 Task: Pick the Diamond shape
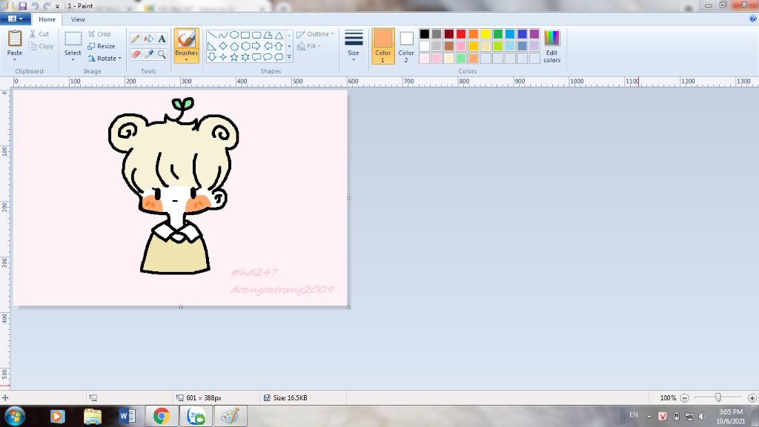coord(222,46)
